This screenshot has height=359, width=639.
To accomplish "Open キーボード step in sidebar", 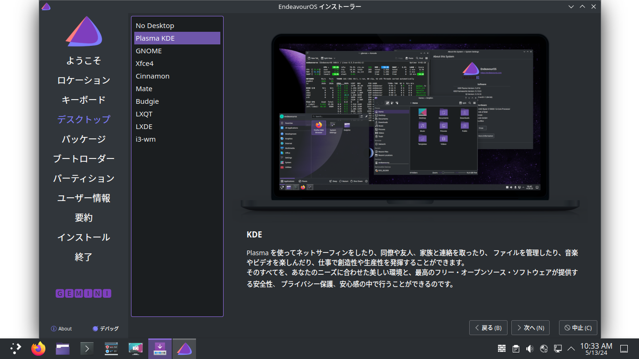I will [x=84, y=100].
